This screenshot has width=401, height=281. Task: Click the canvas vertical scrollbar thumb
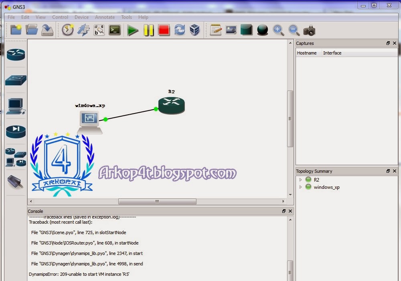(290, 119)
